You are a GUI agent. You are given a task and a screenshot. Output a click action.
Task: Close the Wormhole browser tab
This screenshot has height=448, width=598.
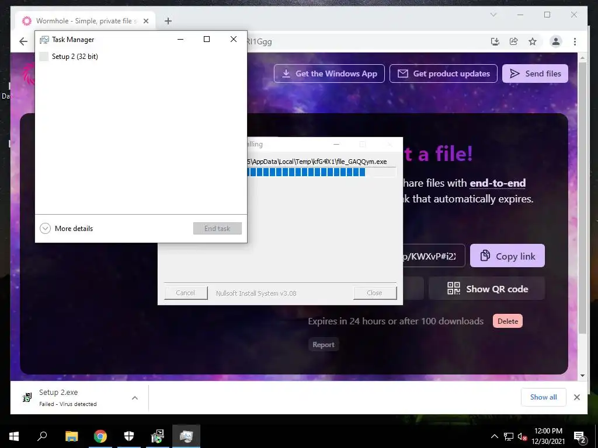[x=145, y=21]
